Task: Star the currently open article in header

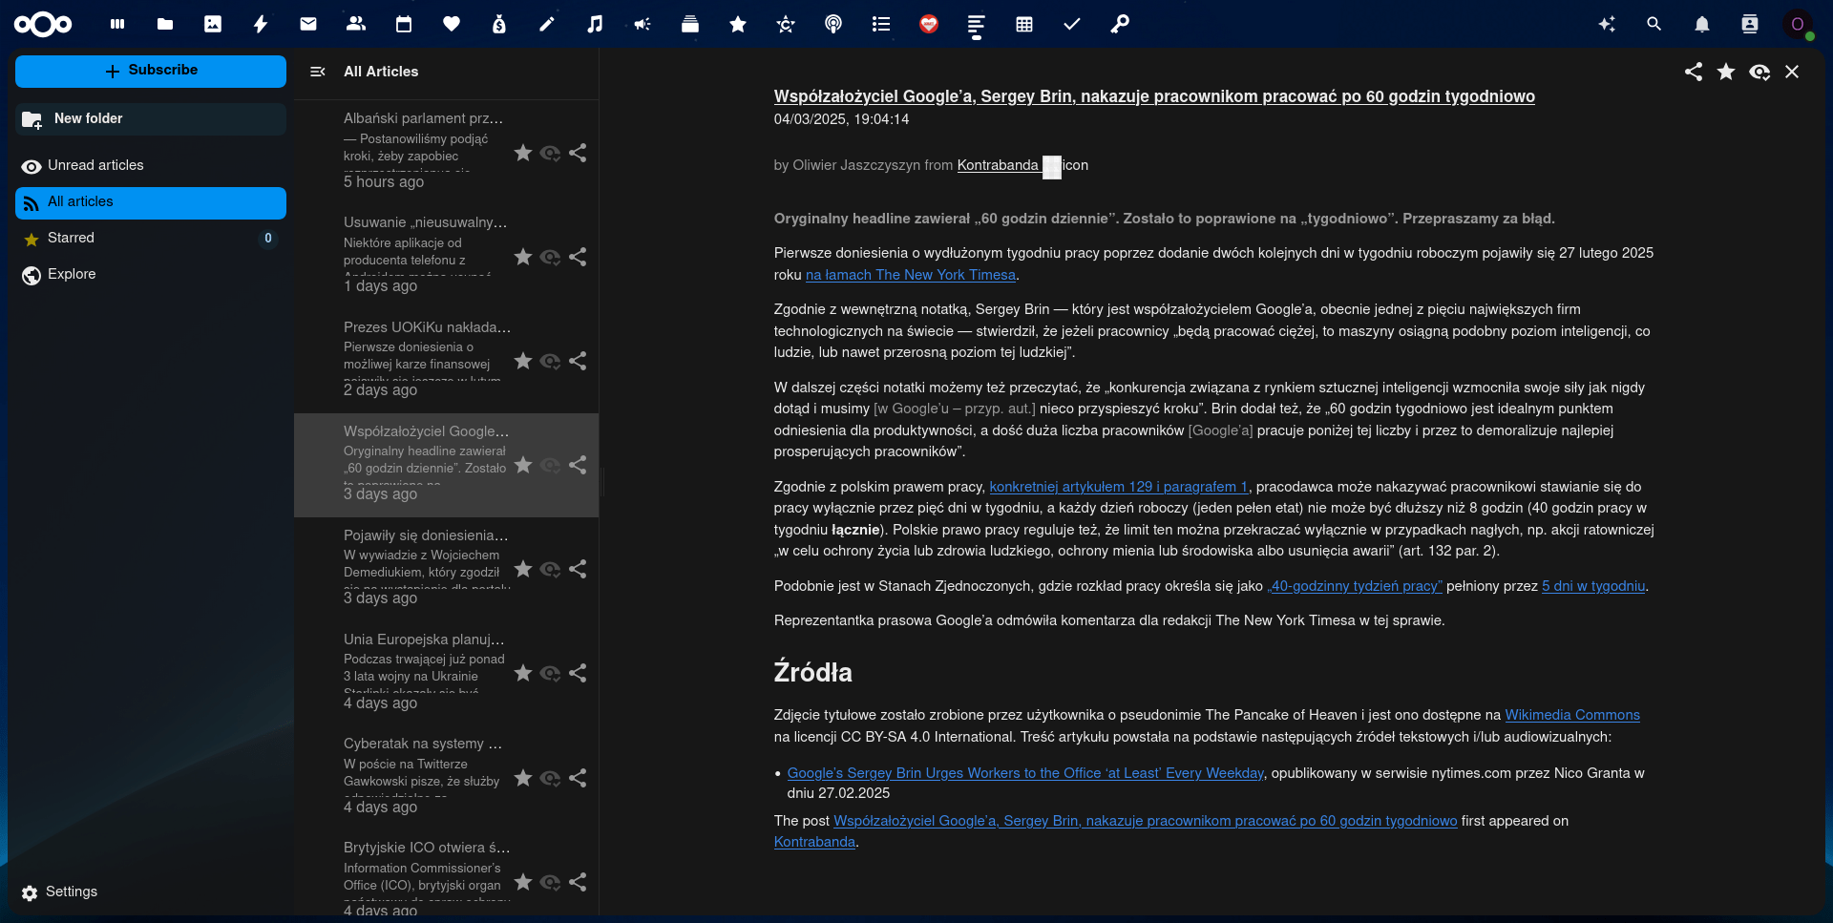Action: [1726, 72]
